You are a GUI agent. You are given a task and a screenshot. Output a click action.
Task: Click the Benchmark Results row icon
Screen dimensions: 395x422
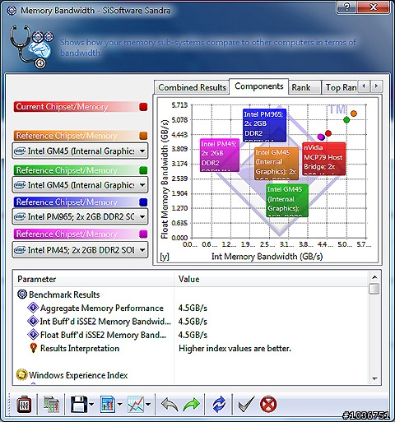click(22, 294)
